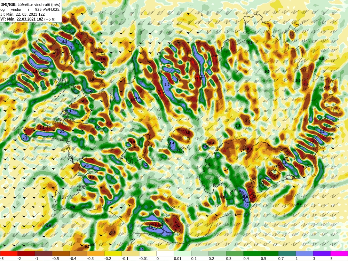Pick the pale khaki swatch for -0.1 to -0.01
The image size is (348, 261).
[130, 254]
